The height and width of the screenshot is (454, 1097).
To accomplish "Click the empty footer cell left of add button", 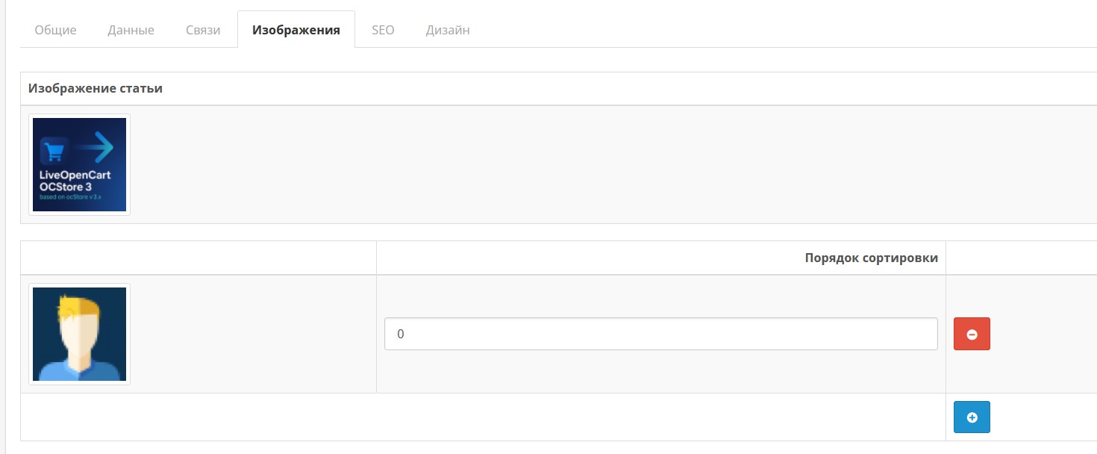I will [x=482, y=417].
